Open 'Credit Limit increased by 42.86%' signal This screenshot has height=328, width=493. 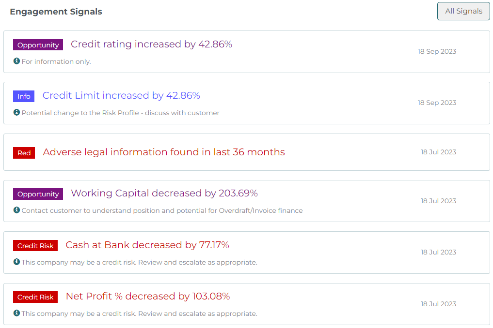click(121, 95)
